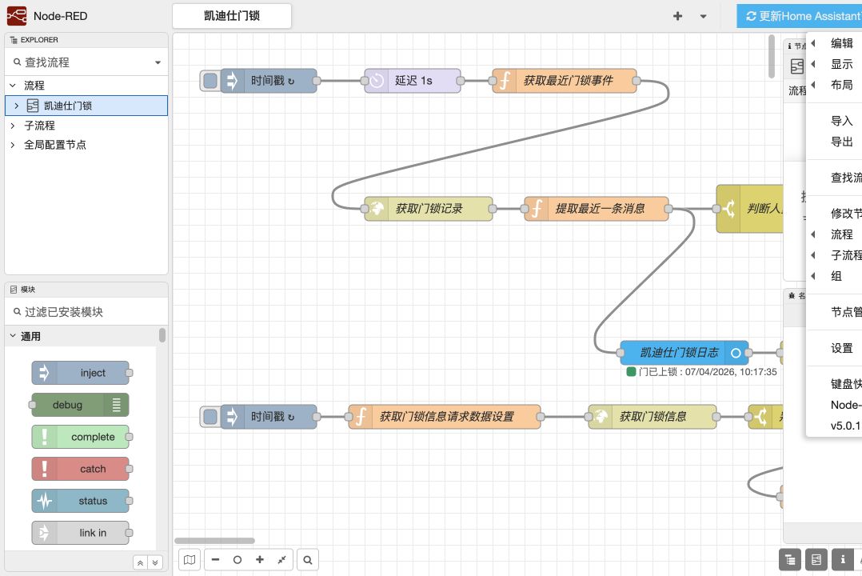The image size is (862, 576).
Task: Click the palette vertical scrollbar
Action: tap(162, 335)
